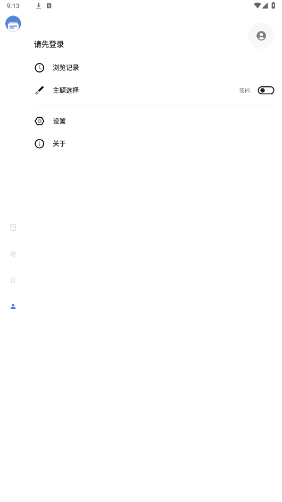
Task: Click the hexagon settings icon
Action: pos(39,122)
